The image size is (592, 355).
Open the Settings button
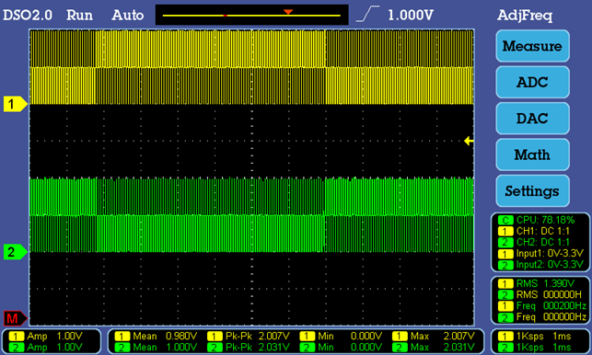click(532, 191)
